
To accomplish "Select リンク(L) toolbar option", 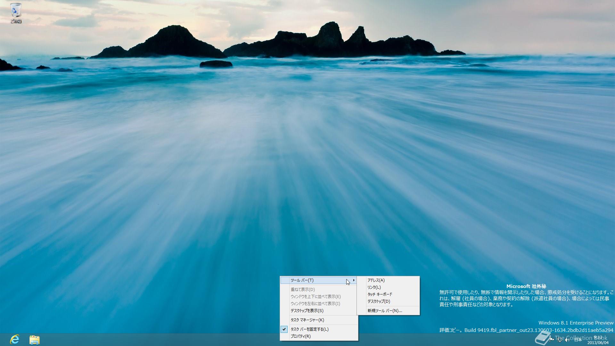I will [x=388, y=287].
